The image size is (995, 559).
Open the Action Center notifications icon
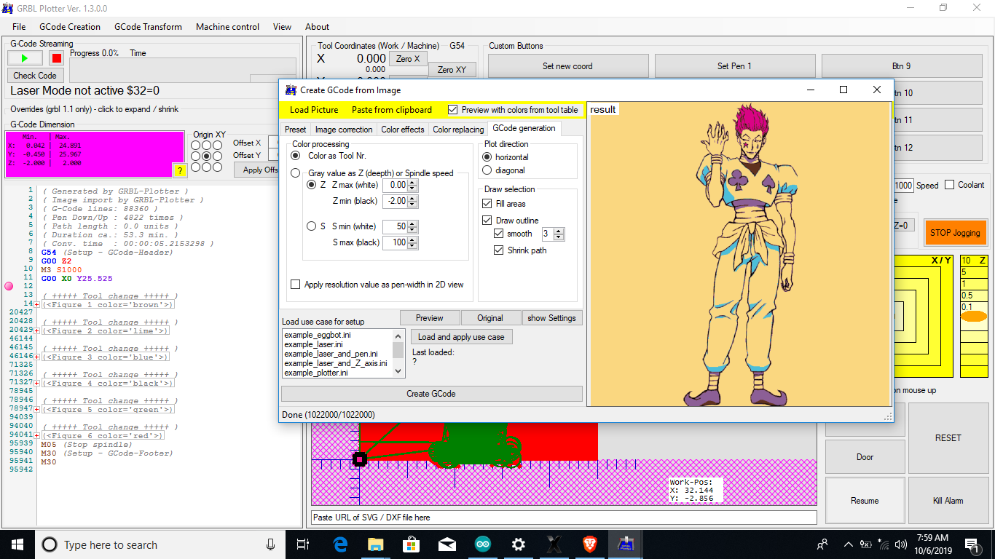pyautogui.click(x=972, y=544)
